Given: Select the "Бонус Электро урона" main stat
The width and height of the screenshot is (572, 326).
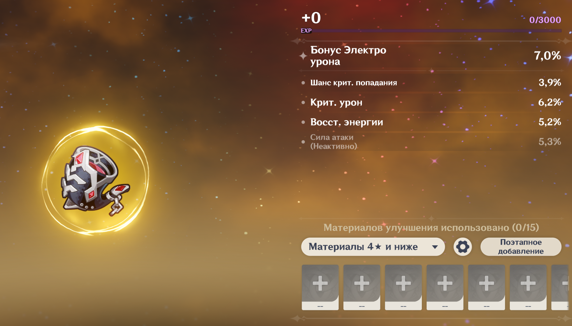Looking at the screenshot, I should coord(348,55).
